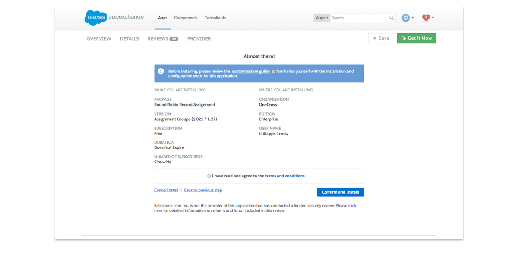This screenshot has width=518, height=276.
Task: Click the search magnifier icon
Action: 392,18
